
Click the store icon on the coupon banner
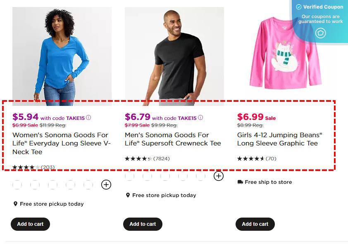point(321,33)
